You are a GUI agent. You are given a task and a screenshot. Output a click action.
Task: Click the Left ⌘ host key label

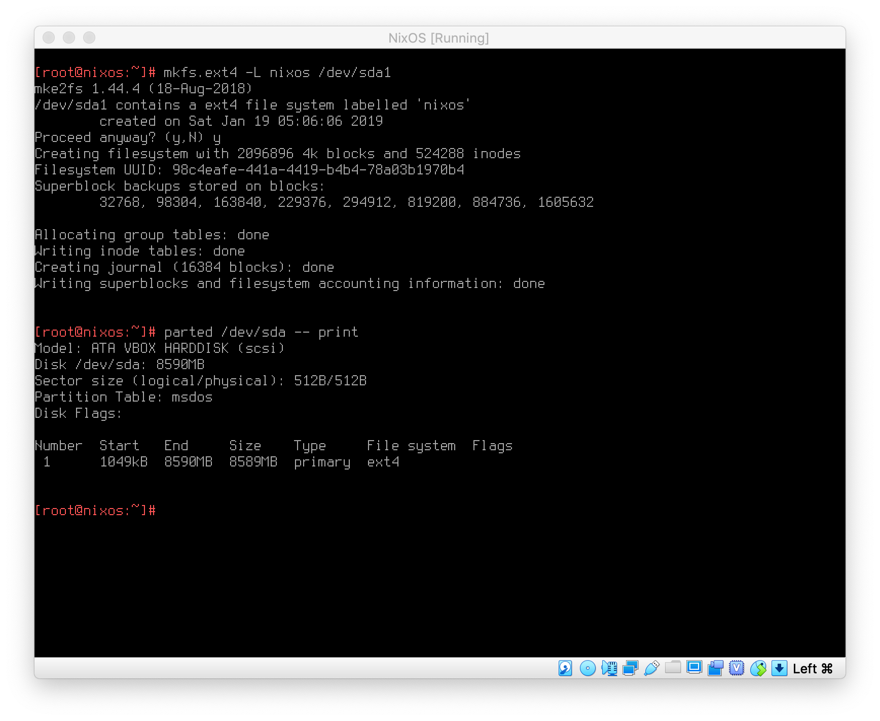[x=813, y=669]
